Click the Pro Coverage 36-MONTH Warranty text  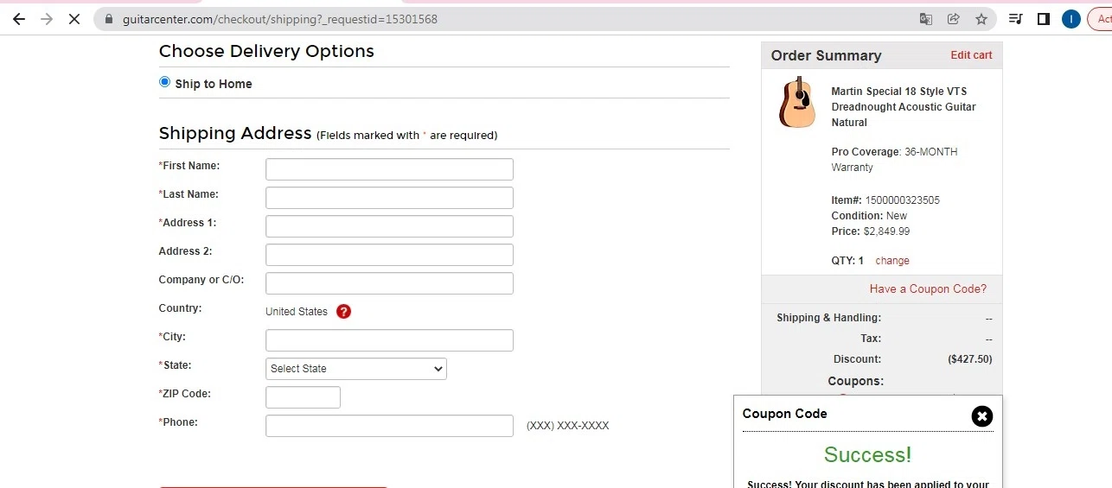[x=894, y=160]
